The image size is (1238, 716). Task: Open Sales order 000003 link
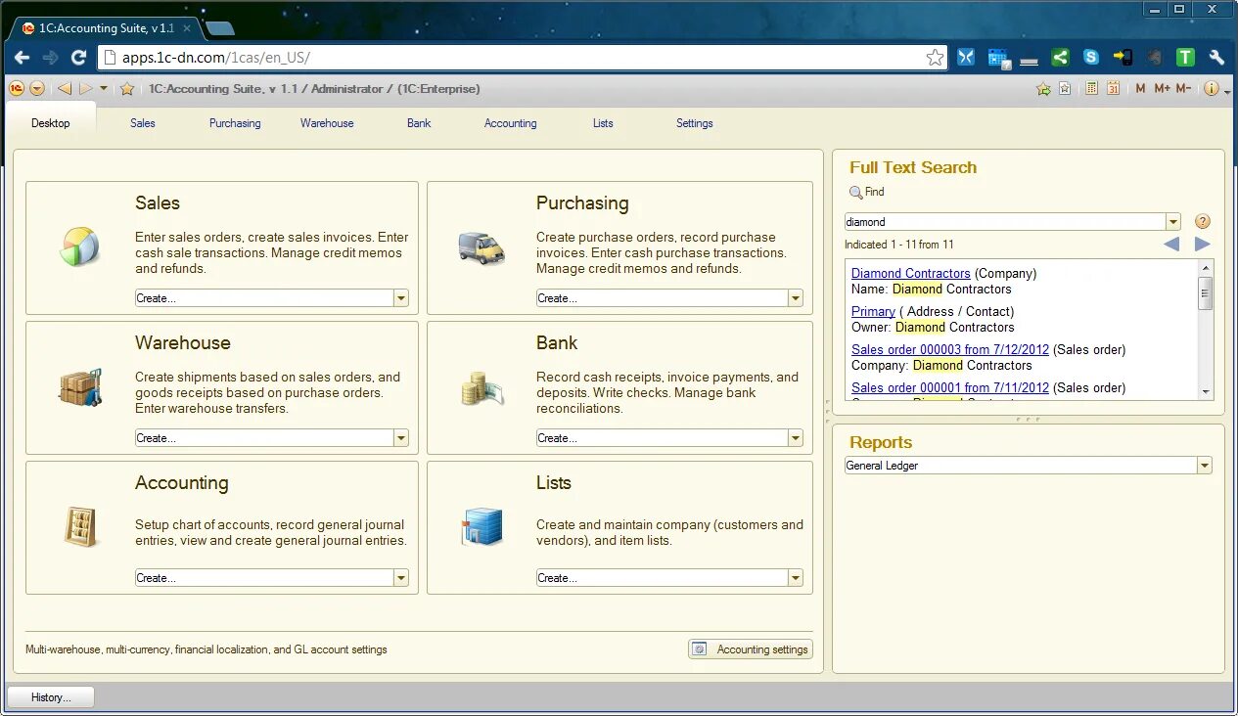[x=950, y=349]
